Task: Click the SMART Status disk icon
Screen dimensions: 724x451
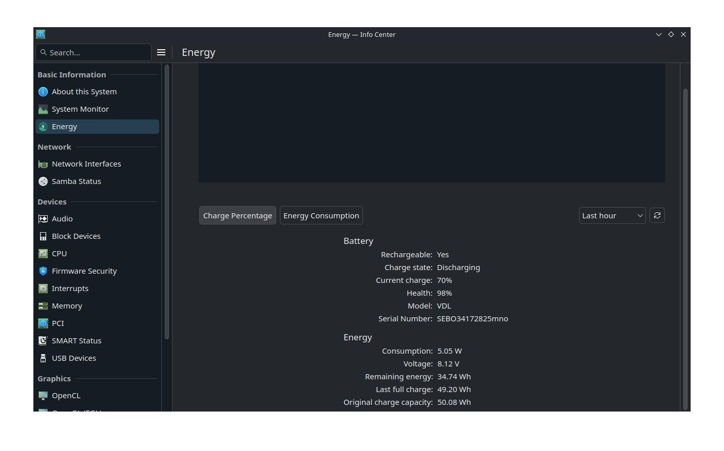Action: (x=43, y=341)
